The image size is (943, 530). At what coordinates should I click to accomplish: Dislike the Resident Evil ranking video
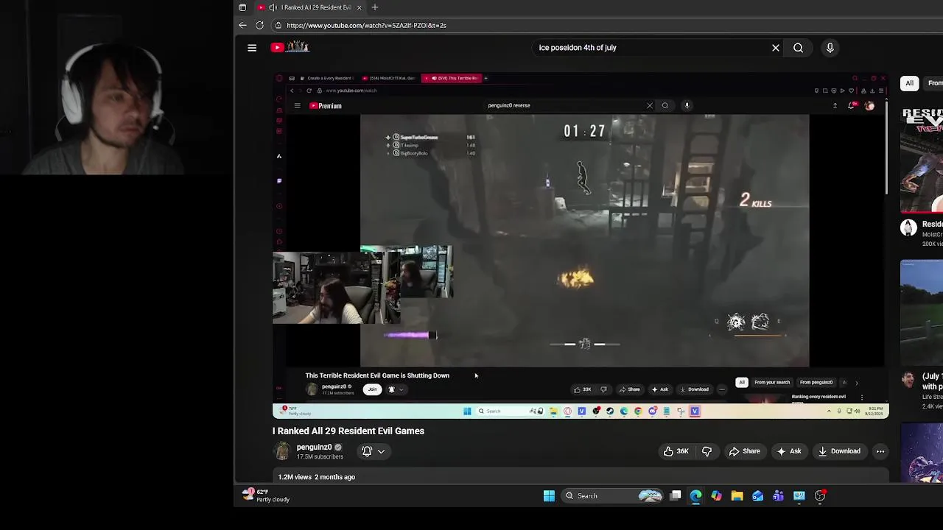707,451
